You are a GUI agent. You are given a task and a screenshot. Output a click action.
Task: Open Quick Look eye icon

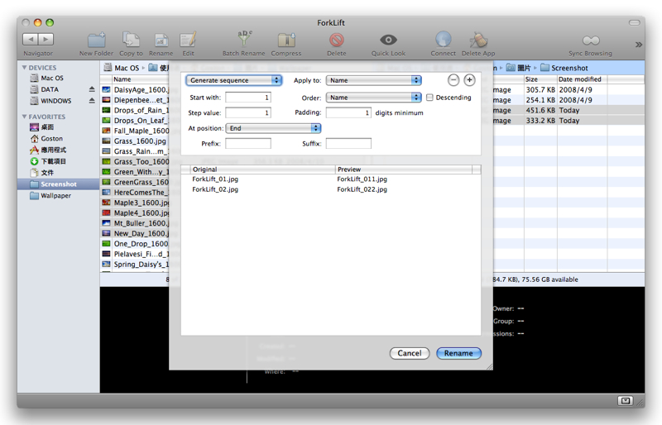click(x=388, y=40)
